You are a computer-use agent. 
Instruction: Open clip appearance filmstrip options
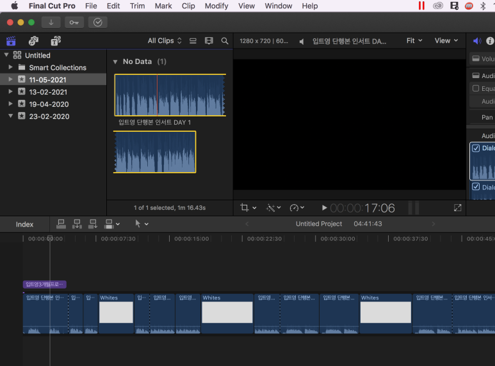pos(209,41)
